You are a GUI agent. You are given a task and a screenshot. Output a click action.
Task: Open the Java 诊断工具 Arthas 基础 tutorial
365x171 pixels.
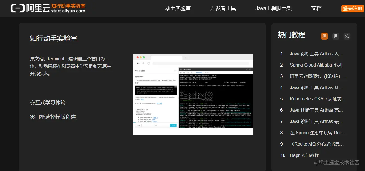(x=316, y=87)
